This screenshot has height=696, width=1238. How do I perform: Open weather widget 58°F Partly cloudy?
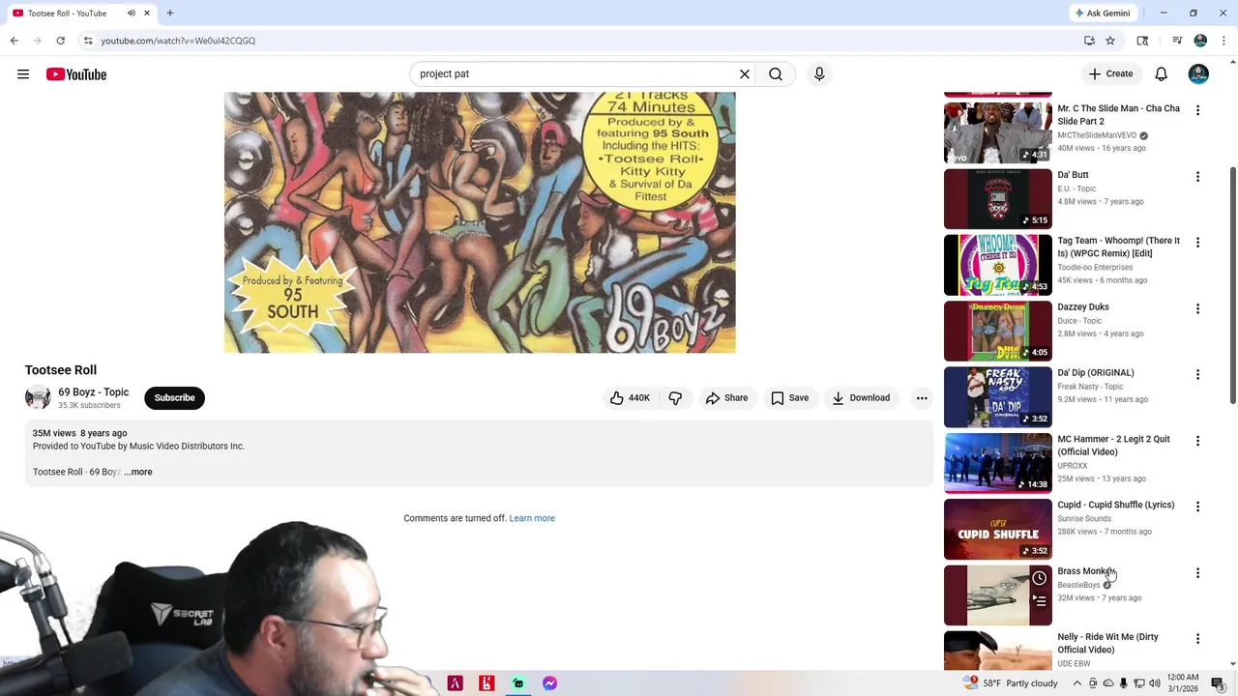click(x=1011, y=683)
